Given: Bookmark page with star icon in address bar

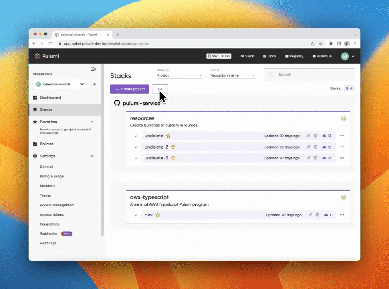Looking at the screenshot, I should (321, 44).
